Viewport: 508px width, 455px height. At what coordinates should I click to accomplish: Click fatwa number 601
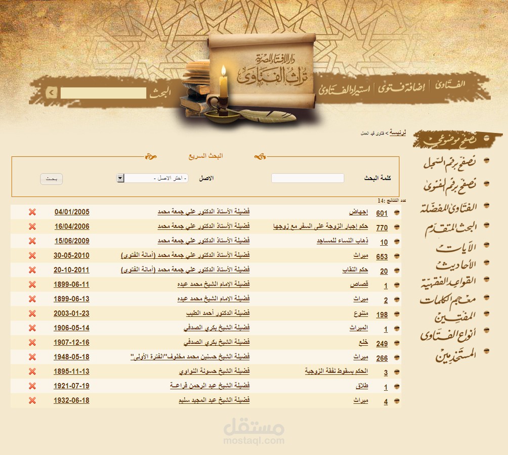[x=382, y=213]
